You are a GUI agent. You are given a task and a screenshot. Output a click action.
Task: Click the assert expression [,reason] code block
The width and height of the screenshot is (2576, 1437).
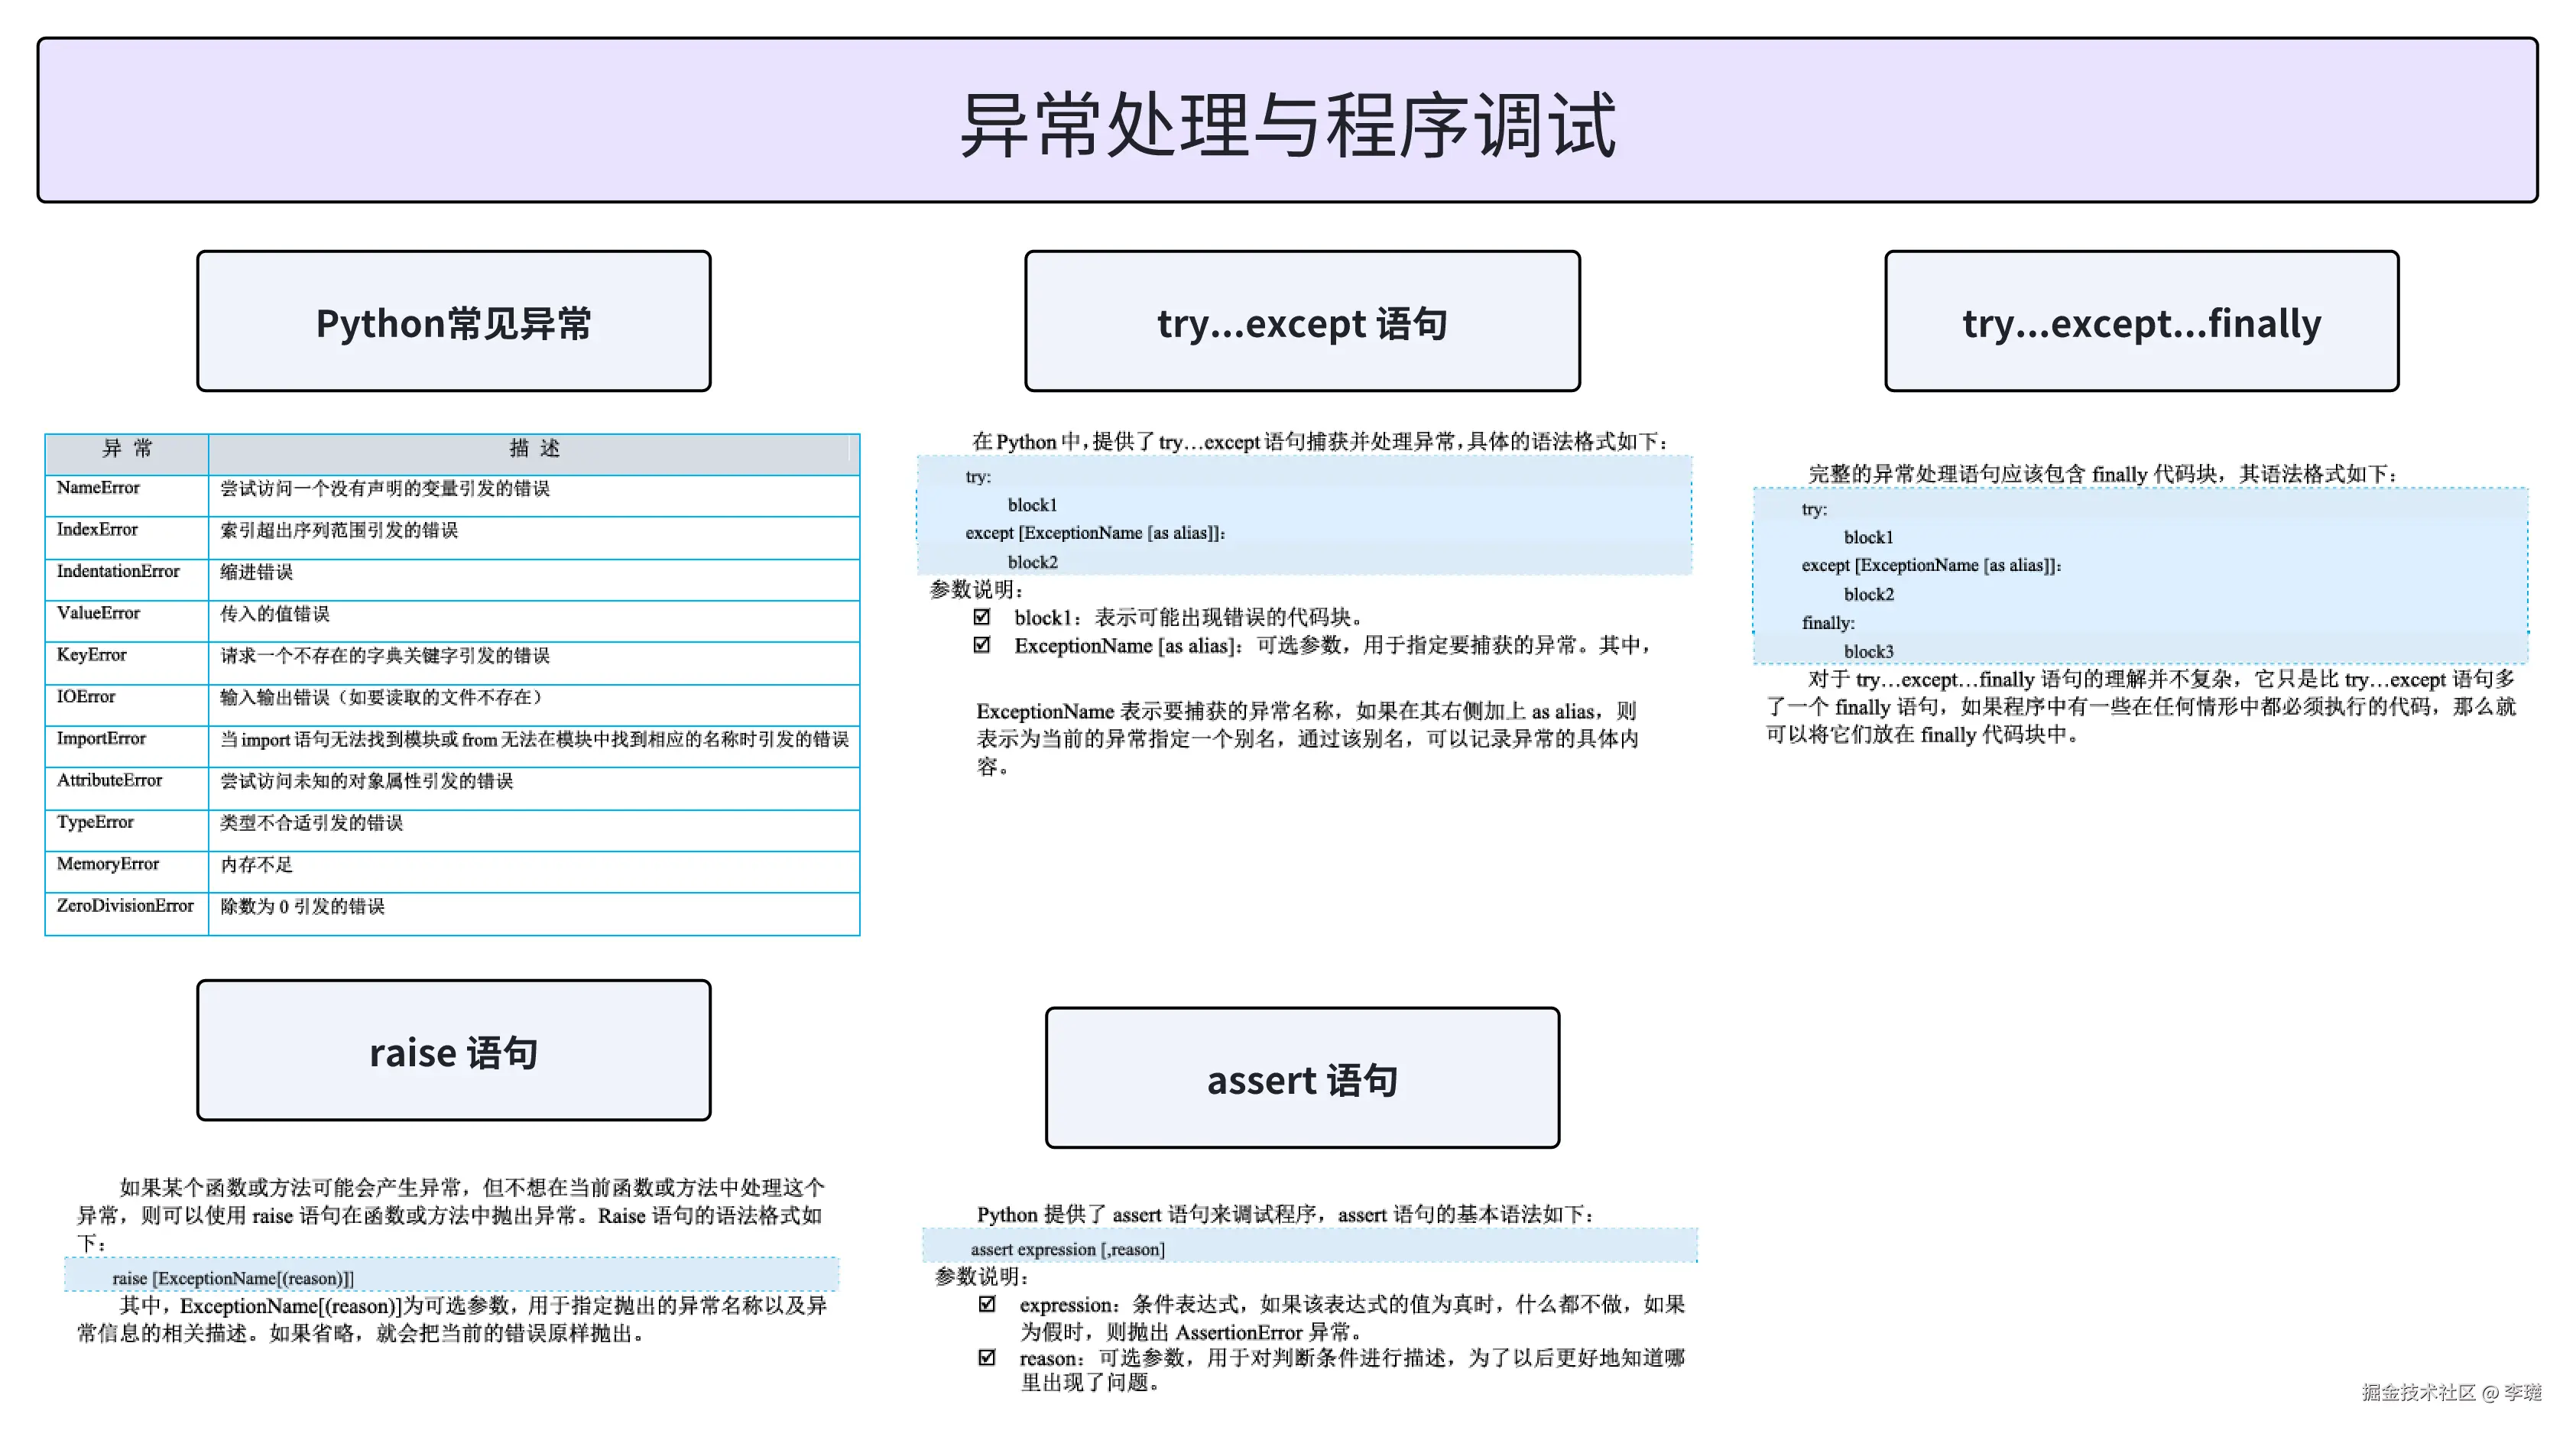[x=1067, y=1248]
